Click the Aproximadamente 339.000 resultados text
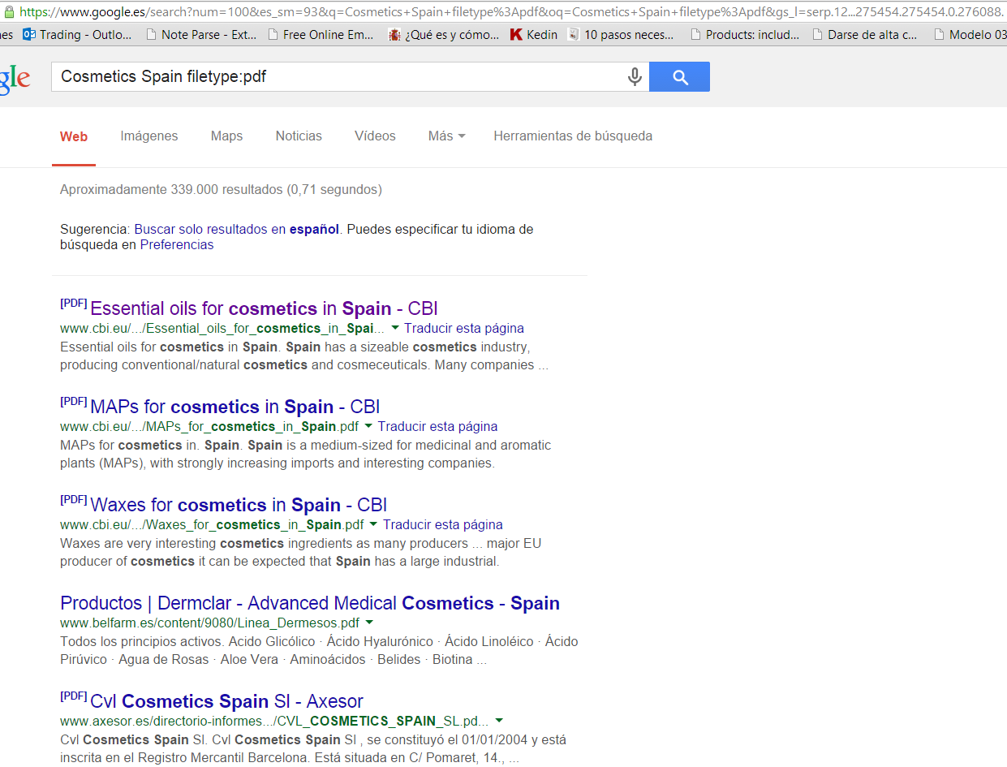 [221, 189]
